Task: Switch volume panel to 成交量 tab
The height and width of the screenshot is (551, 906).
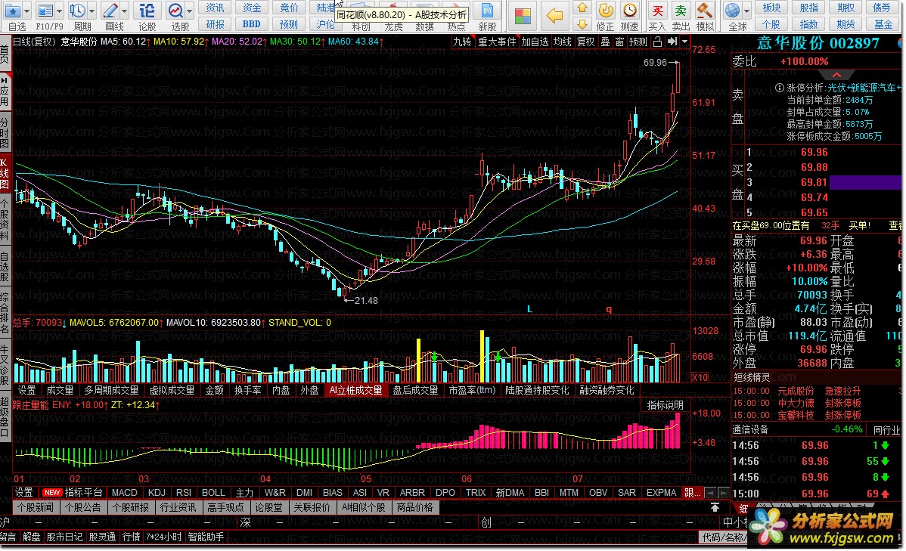Action: point(60,391)
